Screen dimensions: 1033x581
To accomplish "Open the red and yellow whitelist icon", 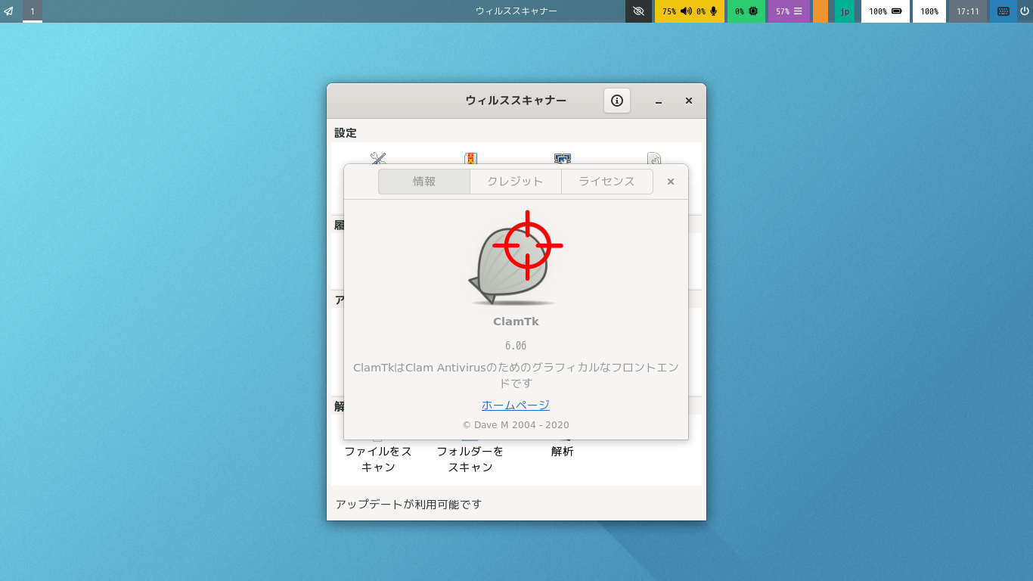I will tap(470, 158).
